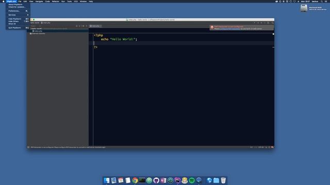Screen dimensions: 330x185
Task: Open Finder from the Dock
Action: point(107,180)
